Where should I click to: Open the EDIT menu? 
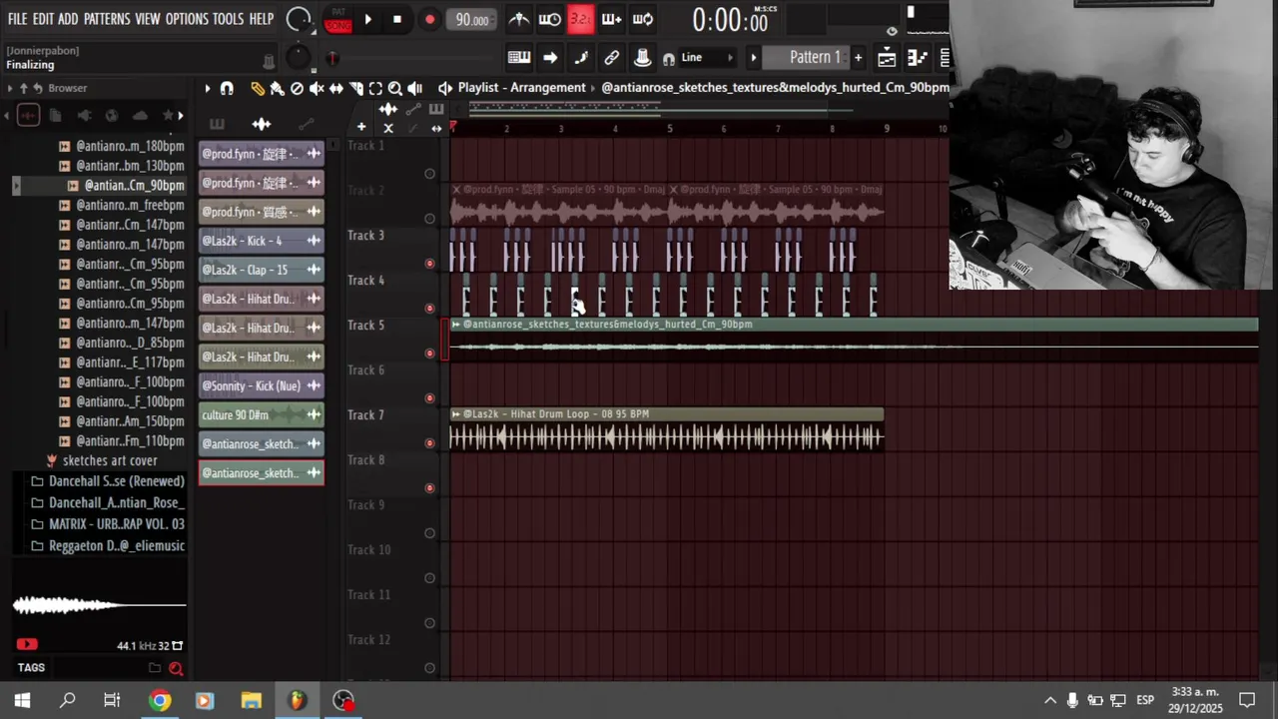[43, 19]
